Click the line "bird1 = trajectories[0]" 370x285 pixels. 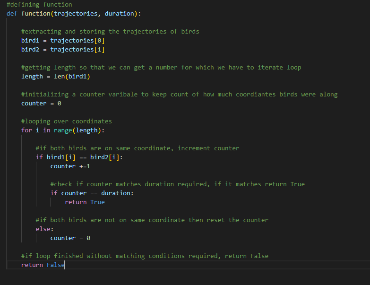(63, 40)
